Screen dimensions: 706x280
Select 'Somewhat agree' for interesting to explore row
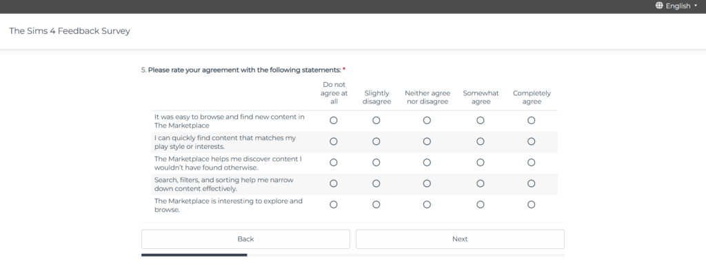481,204
